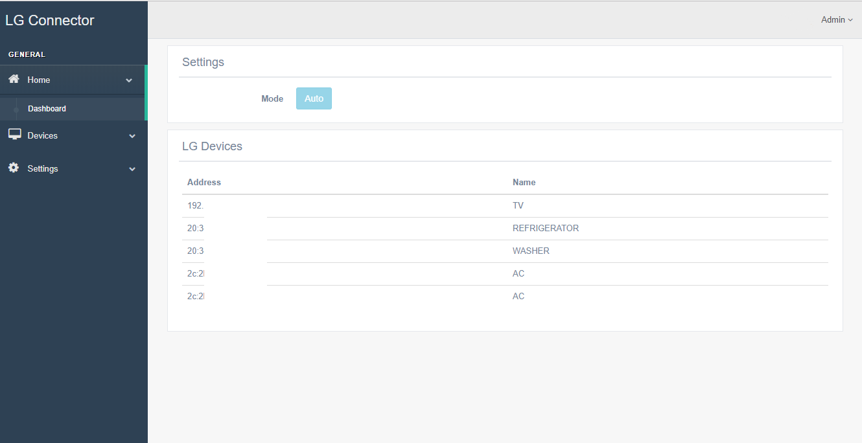Image resolution: width=862 pixels, height=443 pixels.
Task: Select Home label in sidebar
Action: (x=39, y=80)
